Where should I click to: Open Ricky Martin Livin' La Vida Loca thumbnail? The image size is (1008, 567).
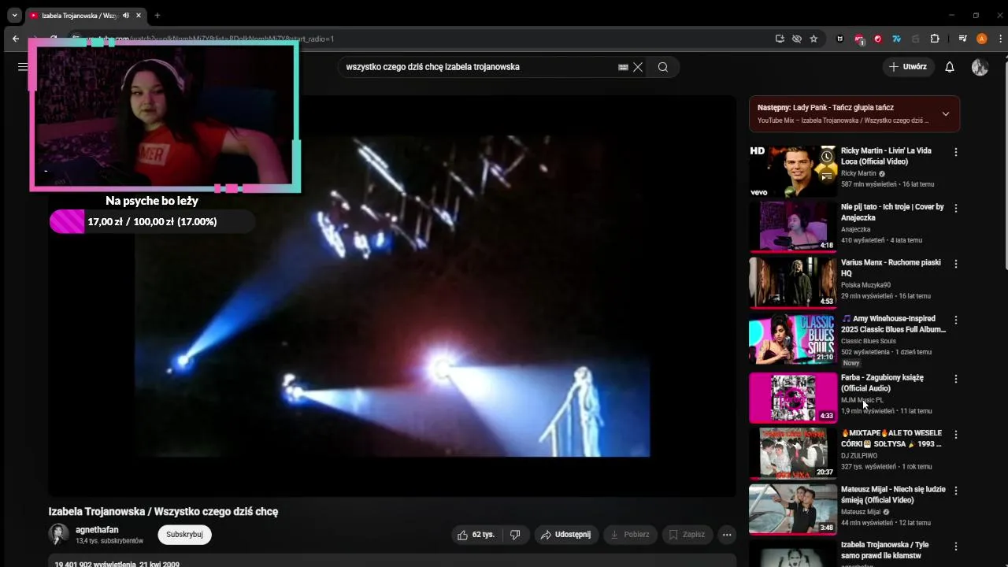pyautogui.click(x=792, y=171)
